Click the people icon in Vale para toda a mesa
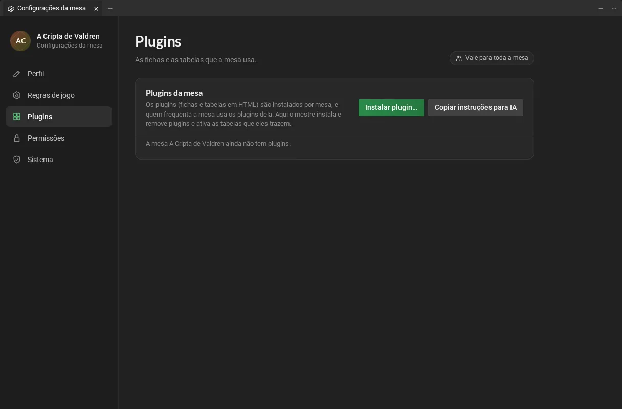 (x=459, y=58)
